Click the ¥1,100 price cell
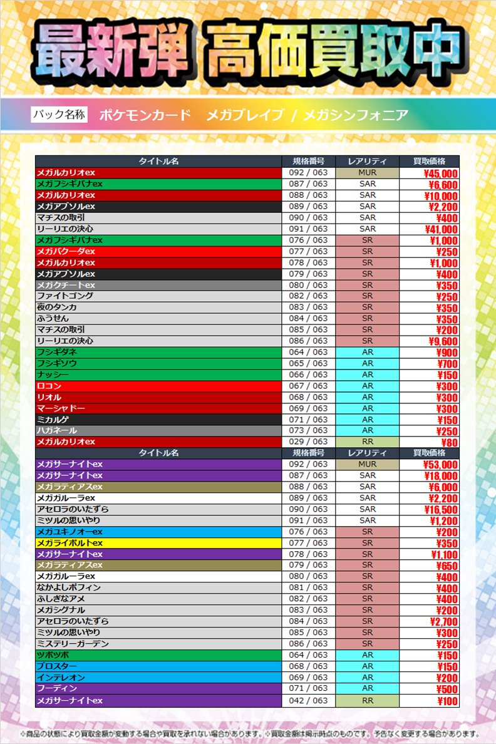Screen dimensions: 496x744 click(x=429, y=555)
